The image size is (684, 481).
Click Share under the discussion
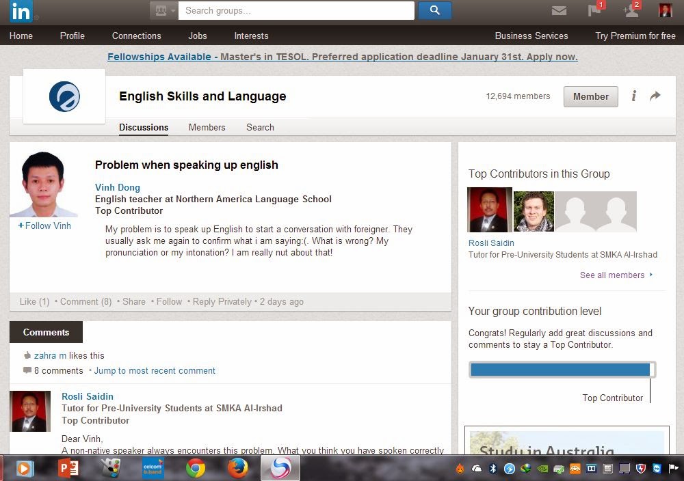134,301
